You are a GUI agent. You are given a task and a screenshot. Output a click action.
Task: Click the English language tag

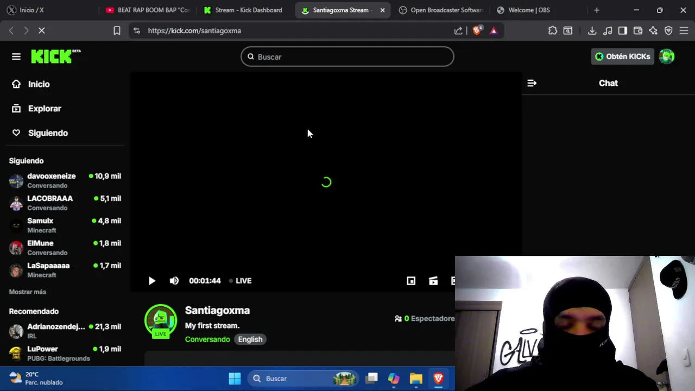[x=250, y=339]
